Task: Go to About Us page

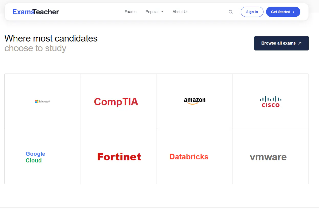Action: point(180,12)
